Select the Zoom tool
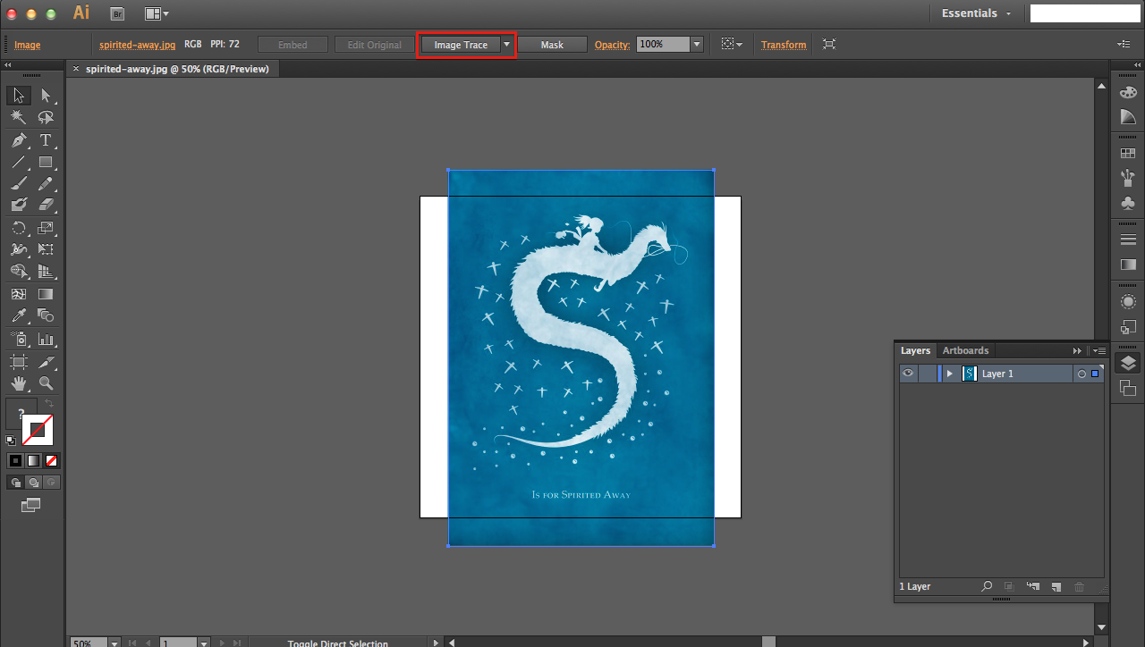 point(46,383)
